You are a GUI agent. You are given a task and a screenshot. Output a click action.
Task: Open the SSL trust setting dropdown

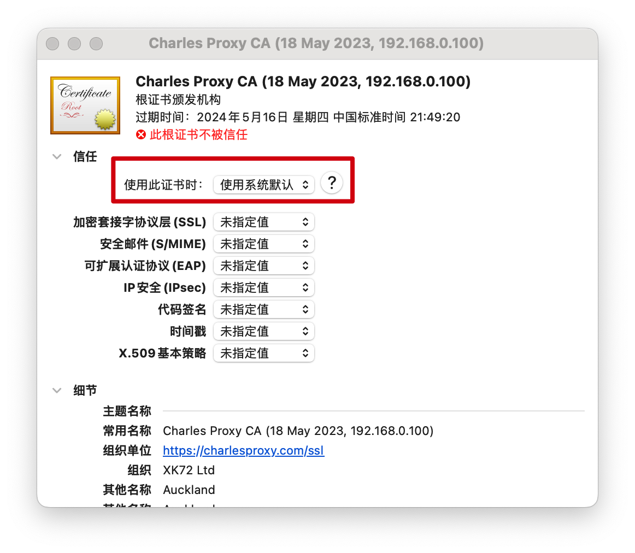263,222
